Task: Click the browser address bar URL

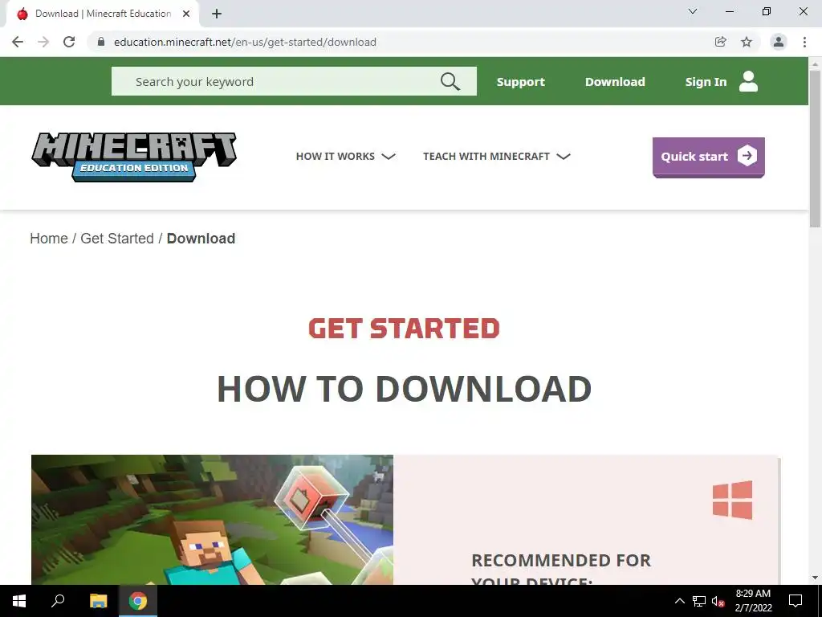Action: click(x=245, y=42)
